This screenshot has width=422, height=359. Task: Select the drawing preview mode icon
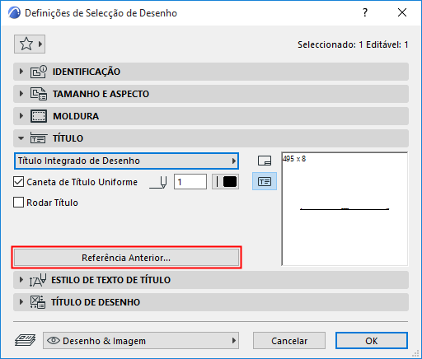[265, 161]
